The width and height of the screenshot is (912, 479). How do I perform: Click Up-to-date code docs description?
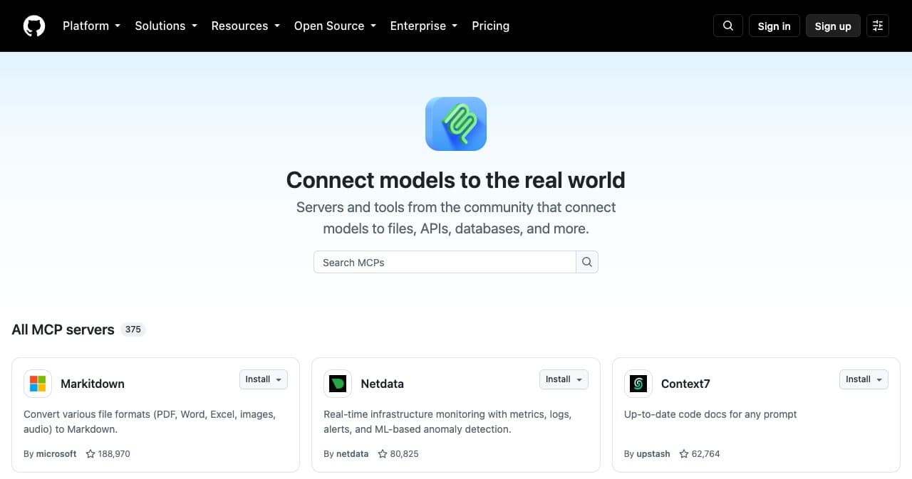coord(710,414)
